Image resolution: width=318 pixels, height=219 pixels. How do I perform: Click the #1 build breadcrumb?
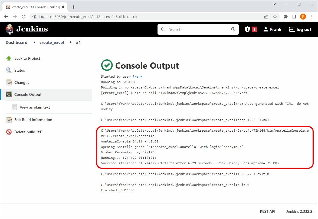[78, 43]
